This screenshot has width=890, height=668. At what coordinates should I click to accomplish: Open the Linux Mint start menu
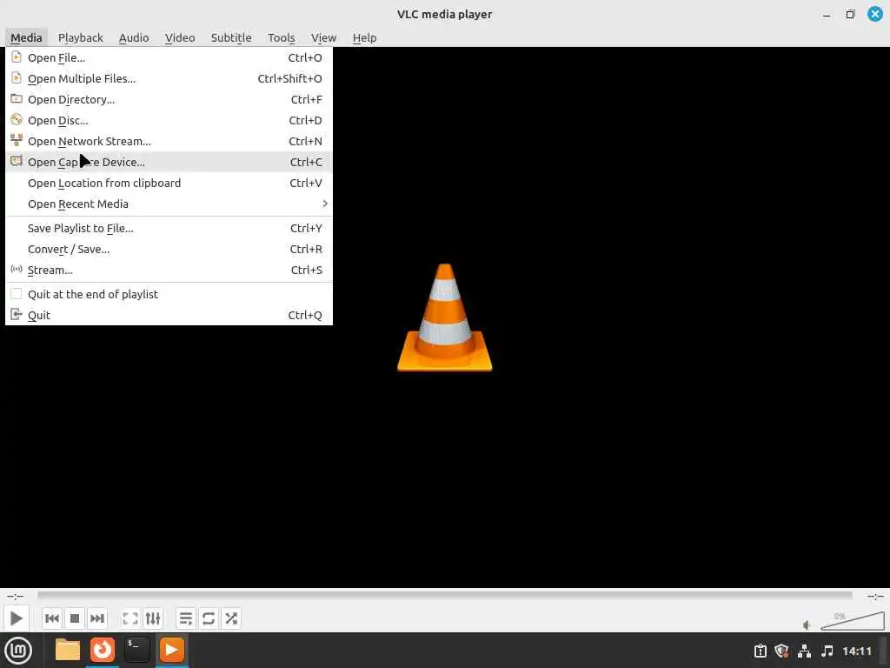(x=18, y=651)
